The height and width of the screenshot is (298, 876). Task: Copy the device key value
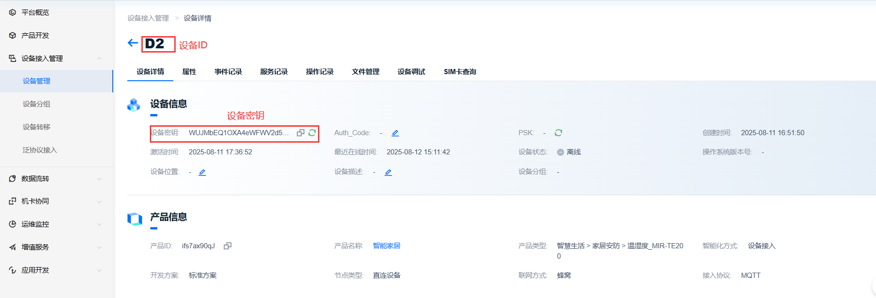click(x=301, y=133)
